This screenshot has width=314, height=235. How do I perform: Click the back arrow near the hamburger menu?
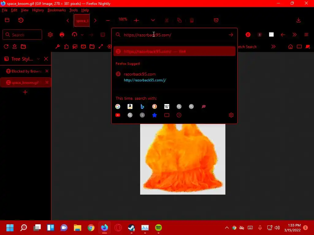point(283,35)
